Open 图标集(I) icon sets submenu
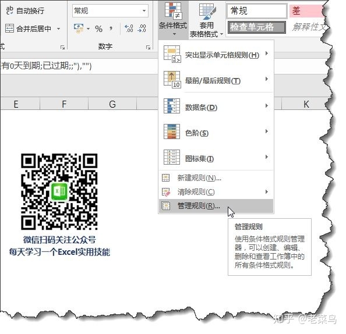Screen dimensions: 346x334 click(x=216, y=158)
